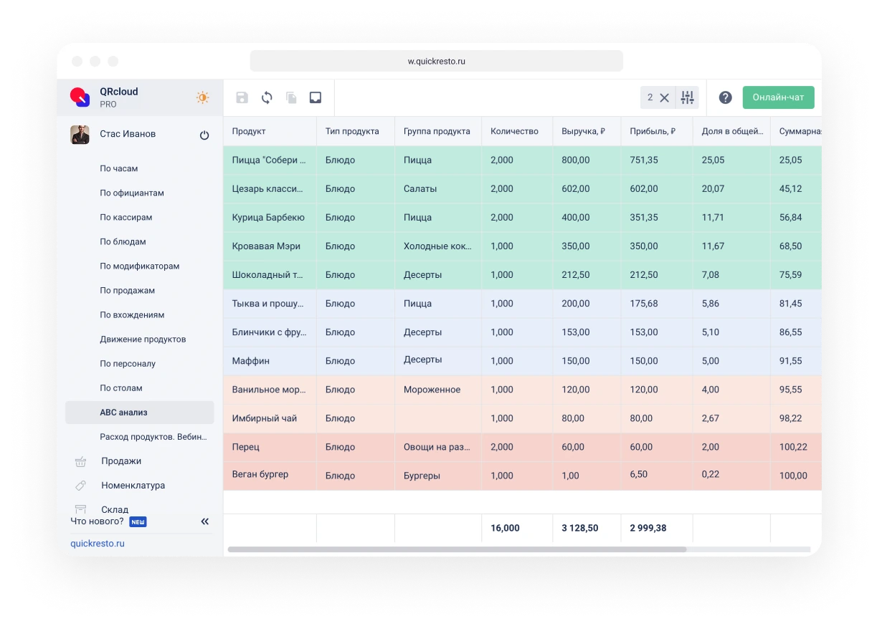The height and width of the screenshot is (626, 877).
Task: Click the copy documents icon
Action: [291, 97]
